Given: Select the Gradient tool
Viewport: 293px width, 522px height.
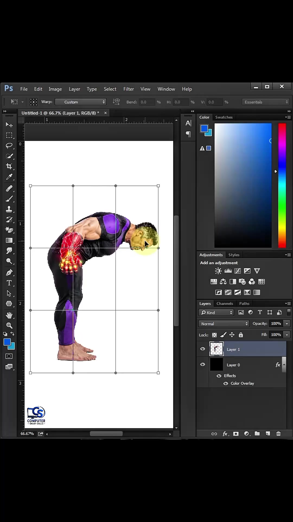Looking at the screenshot, I should 9,240.
